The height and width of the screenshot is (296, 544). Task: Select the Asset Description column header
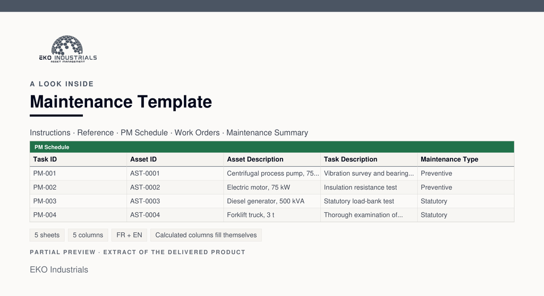tap(272, 159)
